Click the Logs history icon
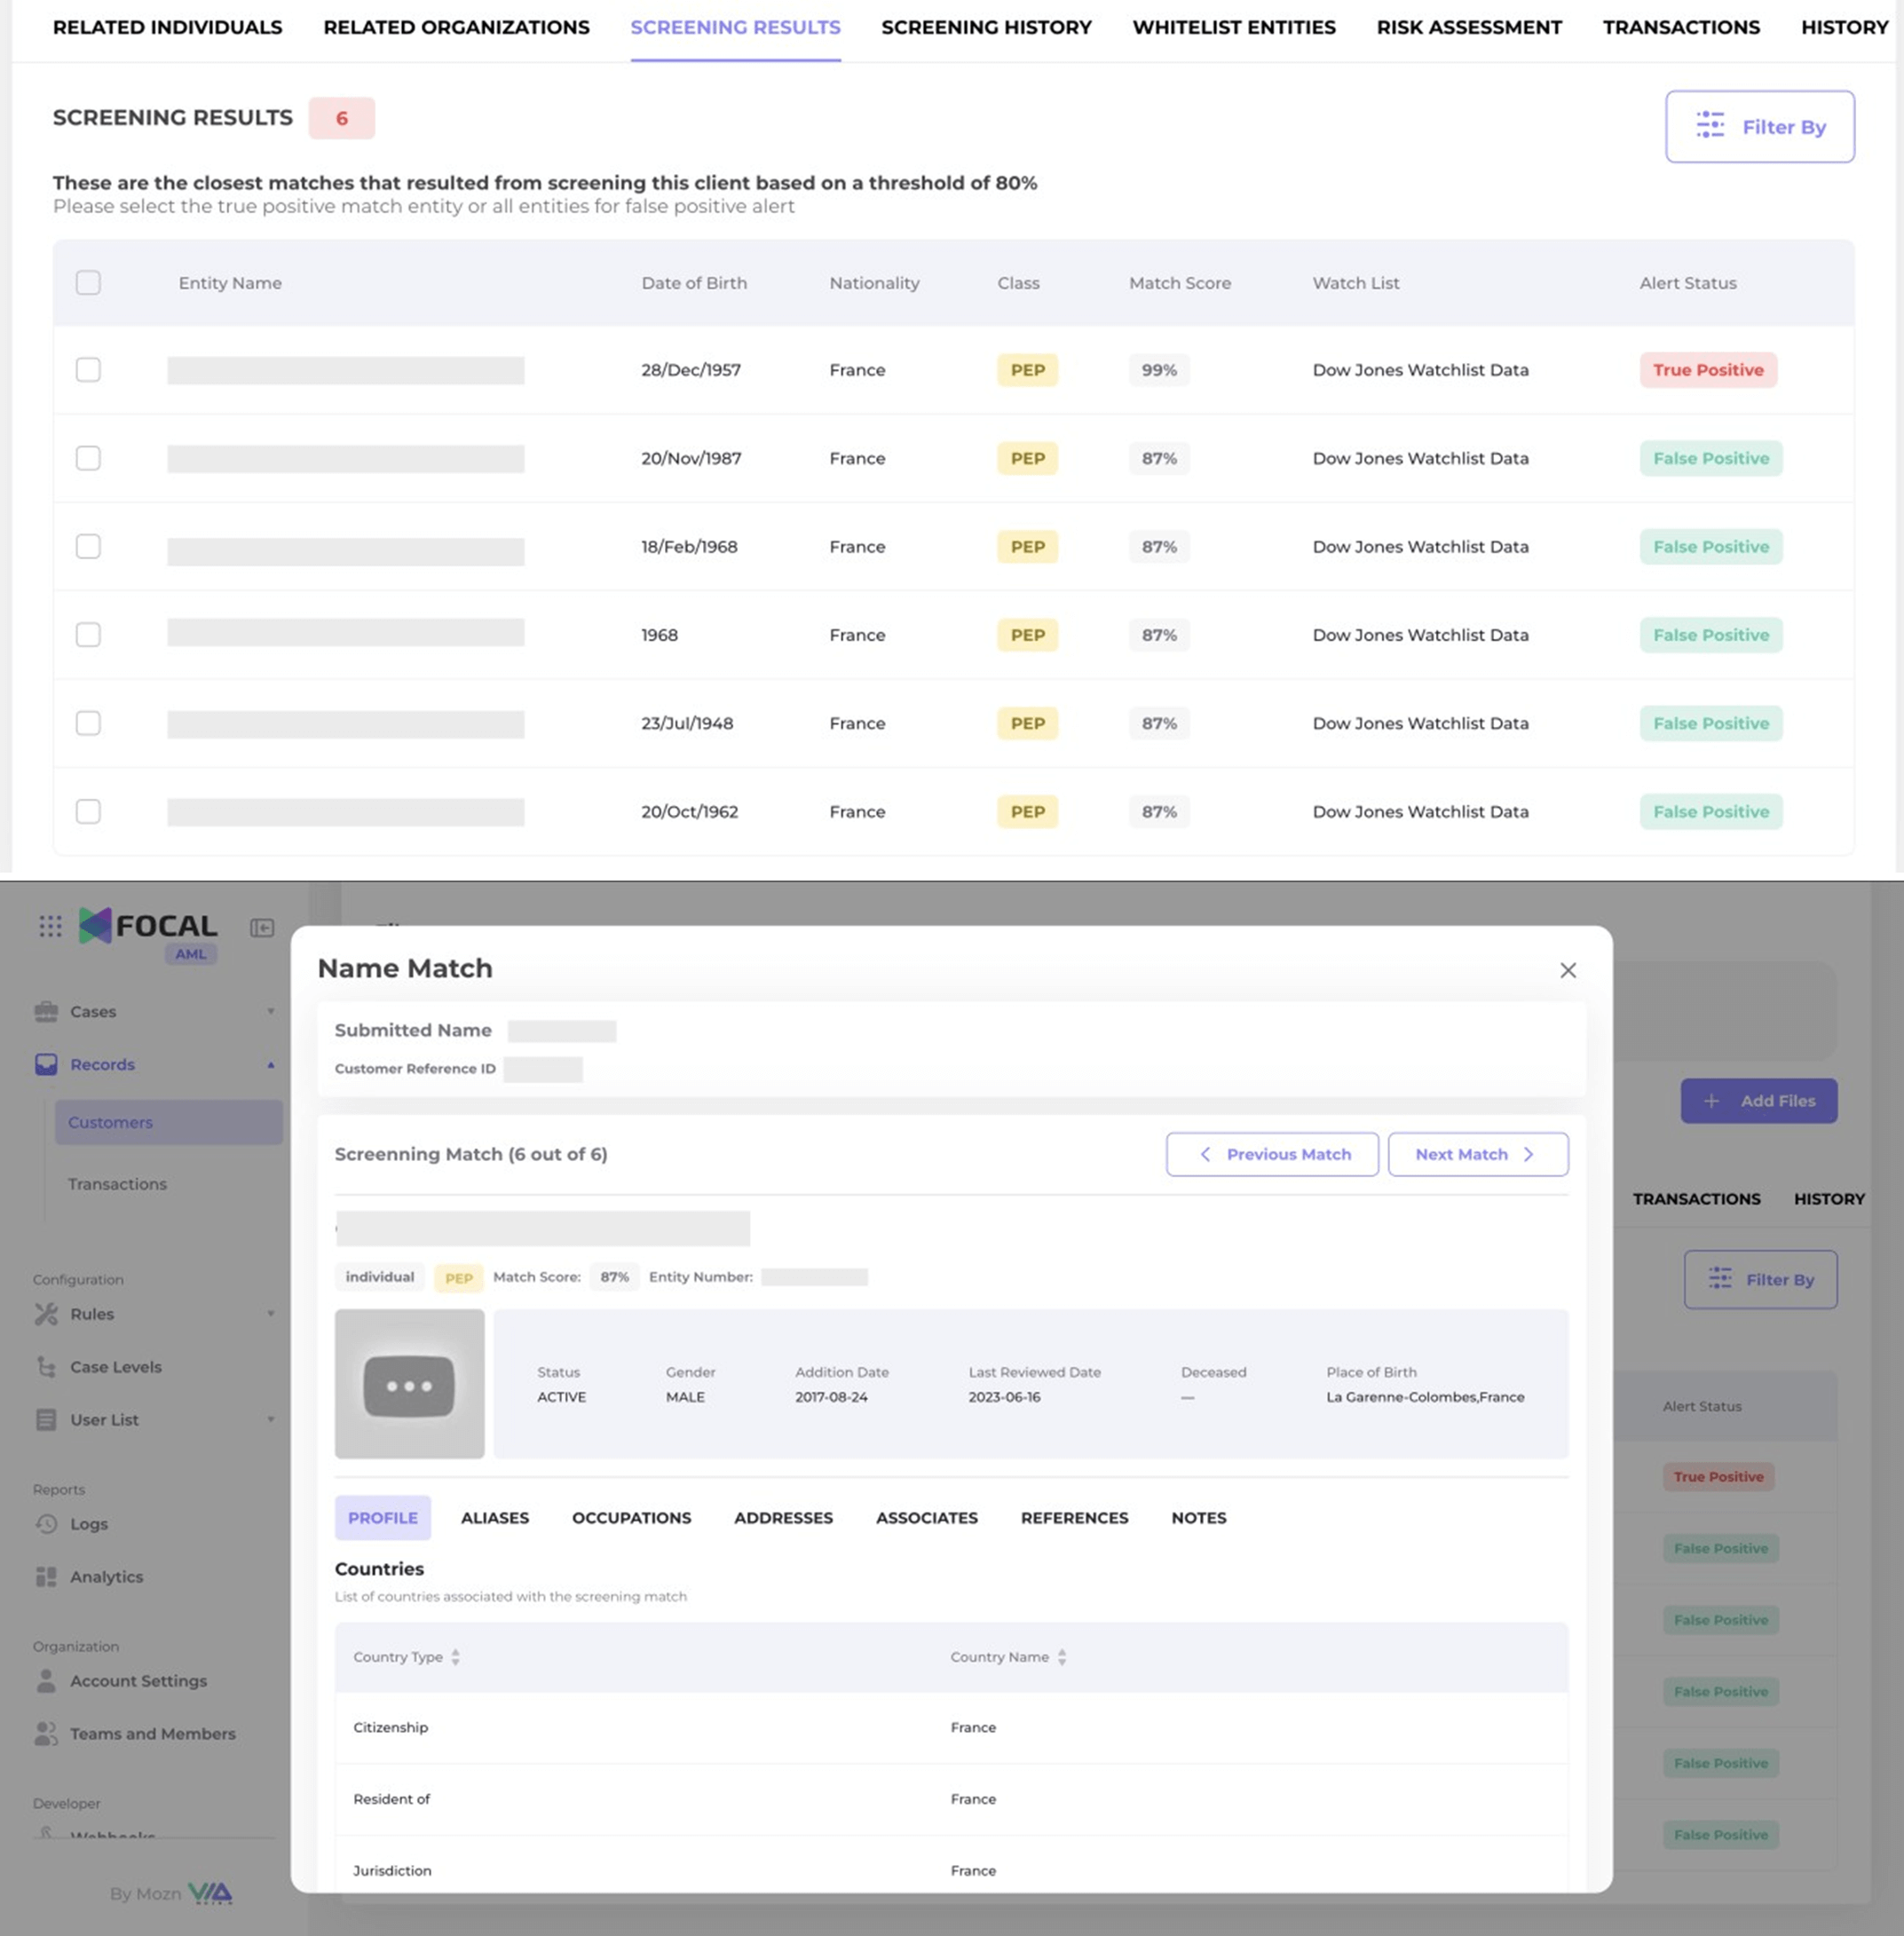 46,1524
